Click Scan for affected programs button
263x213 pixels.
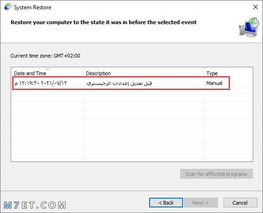click(217, 174)
